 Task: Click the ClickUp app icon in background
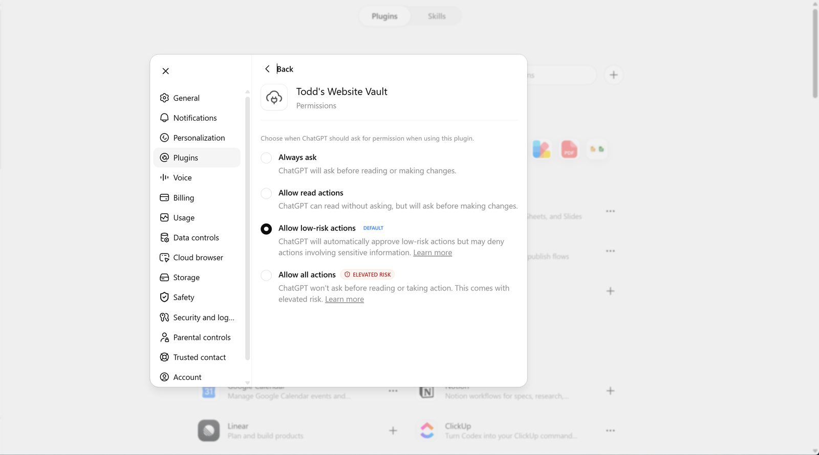coord(427,430)
